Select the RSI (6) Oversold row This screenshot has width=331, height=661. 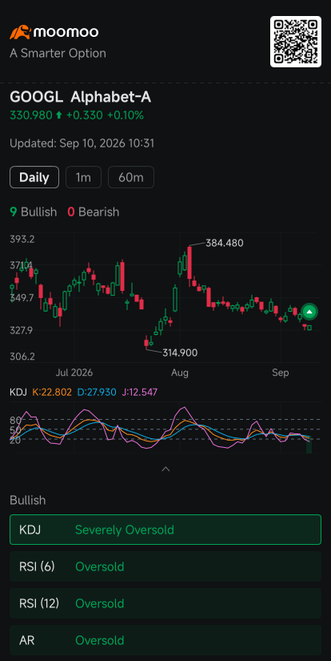[x=165, y=566]
